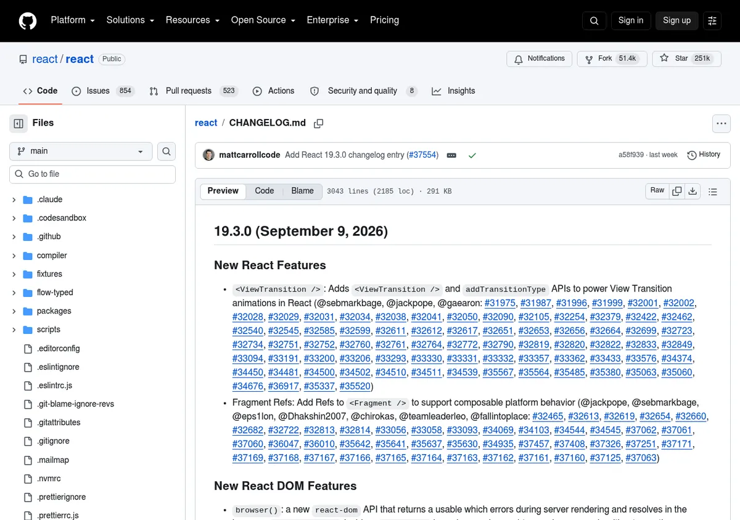Switch to the Issues tab

pyautogui.click(x=102, y=91)
